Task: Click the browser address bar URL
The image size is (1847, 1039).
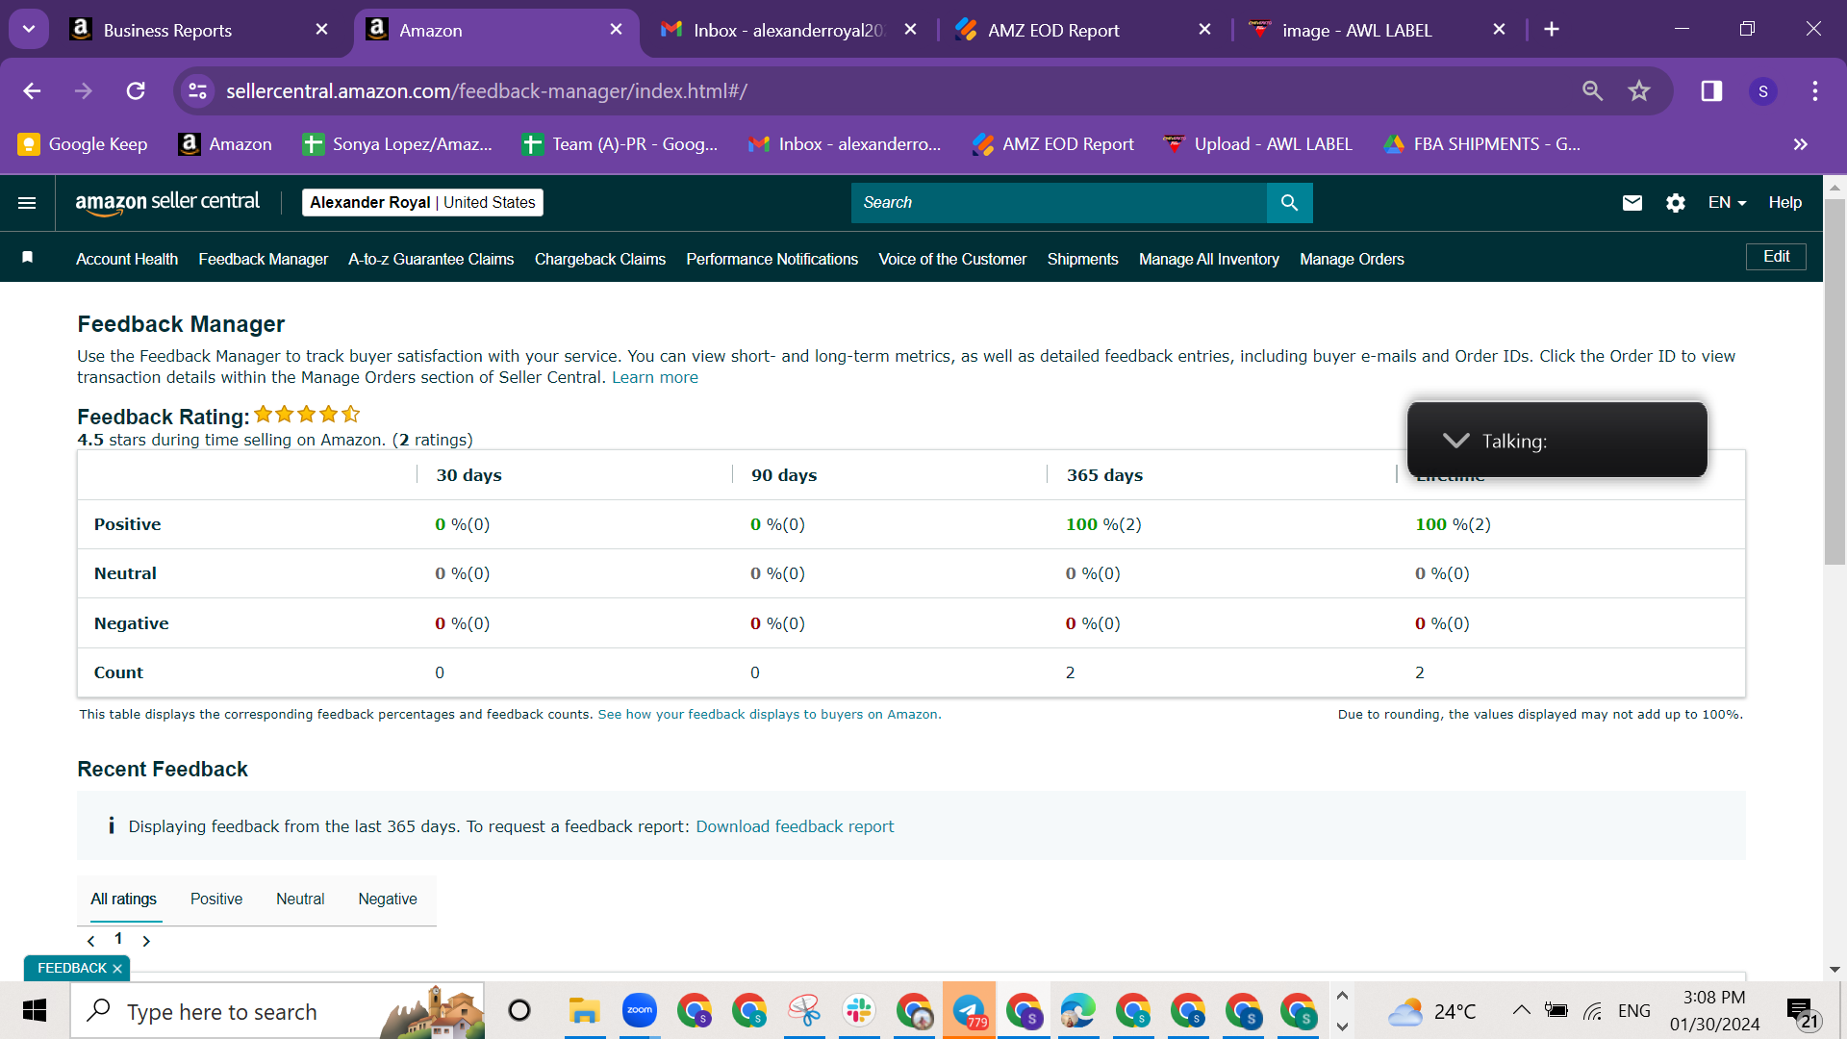Action: coord(487,91)
